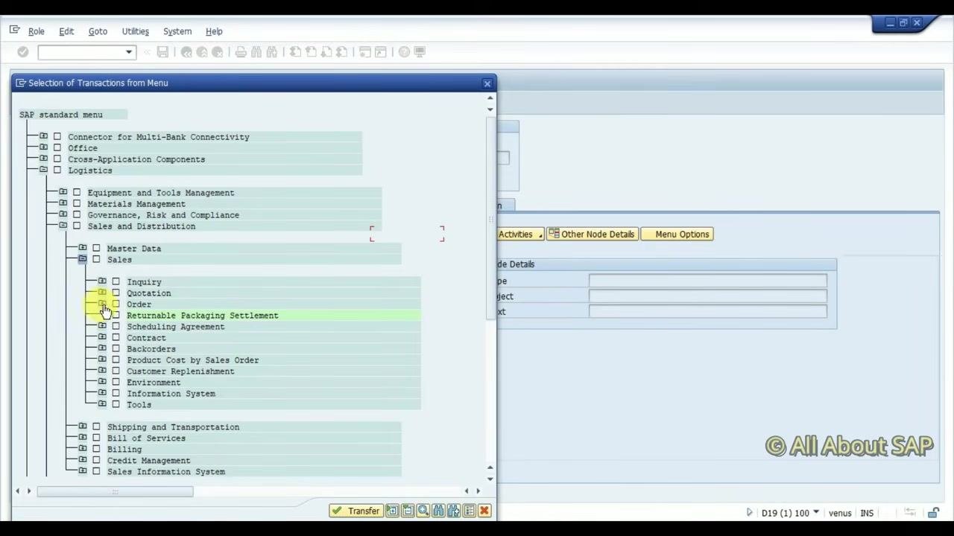
Task: Collapse the Sales folder node
Action: [83, 259]
